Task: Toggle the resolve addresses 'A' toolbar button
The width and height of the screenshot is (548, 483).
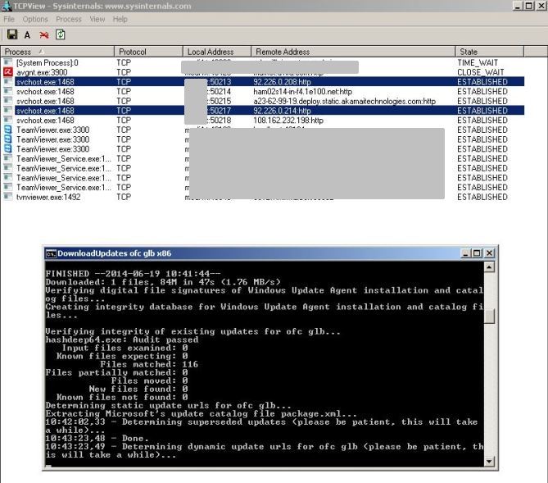Action: pos(27,34)
